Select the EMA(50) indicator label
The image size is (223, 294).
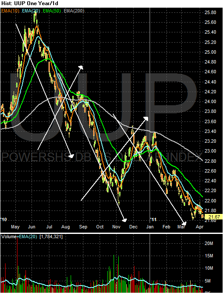52,11
